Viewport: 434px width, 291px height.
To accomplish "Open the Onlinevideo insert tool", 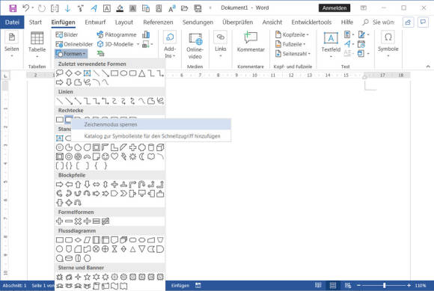I will tap(195, 46).
